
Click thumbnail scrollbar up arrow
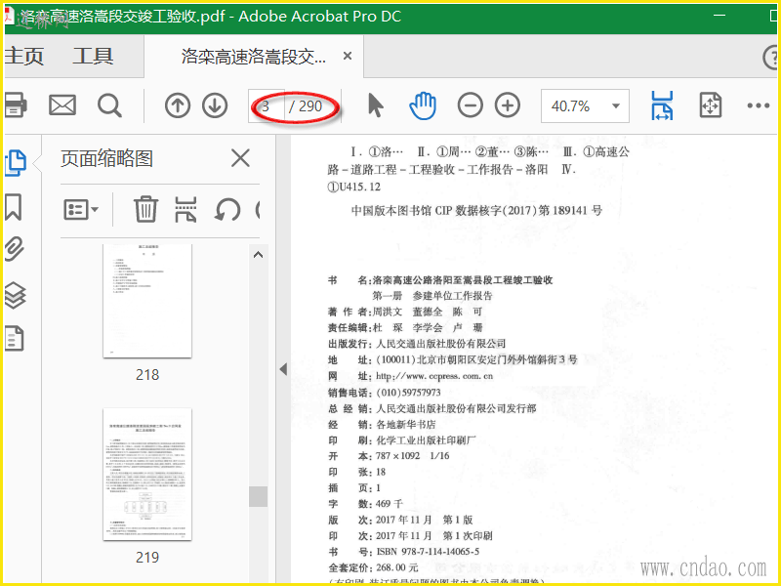[258, 255]
